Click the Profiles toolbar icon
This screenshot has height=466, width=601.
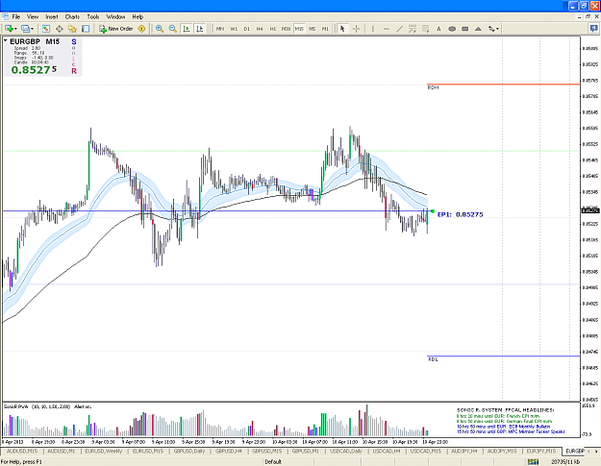point(25,29)
